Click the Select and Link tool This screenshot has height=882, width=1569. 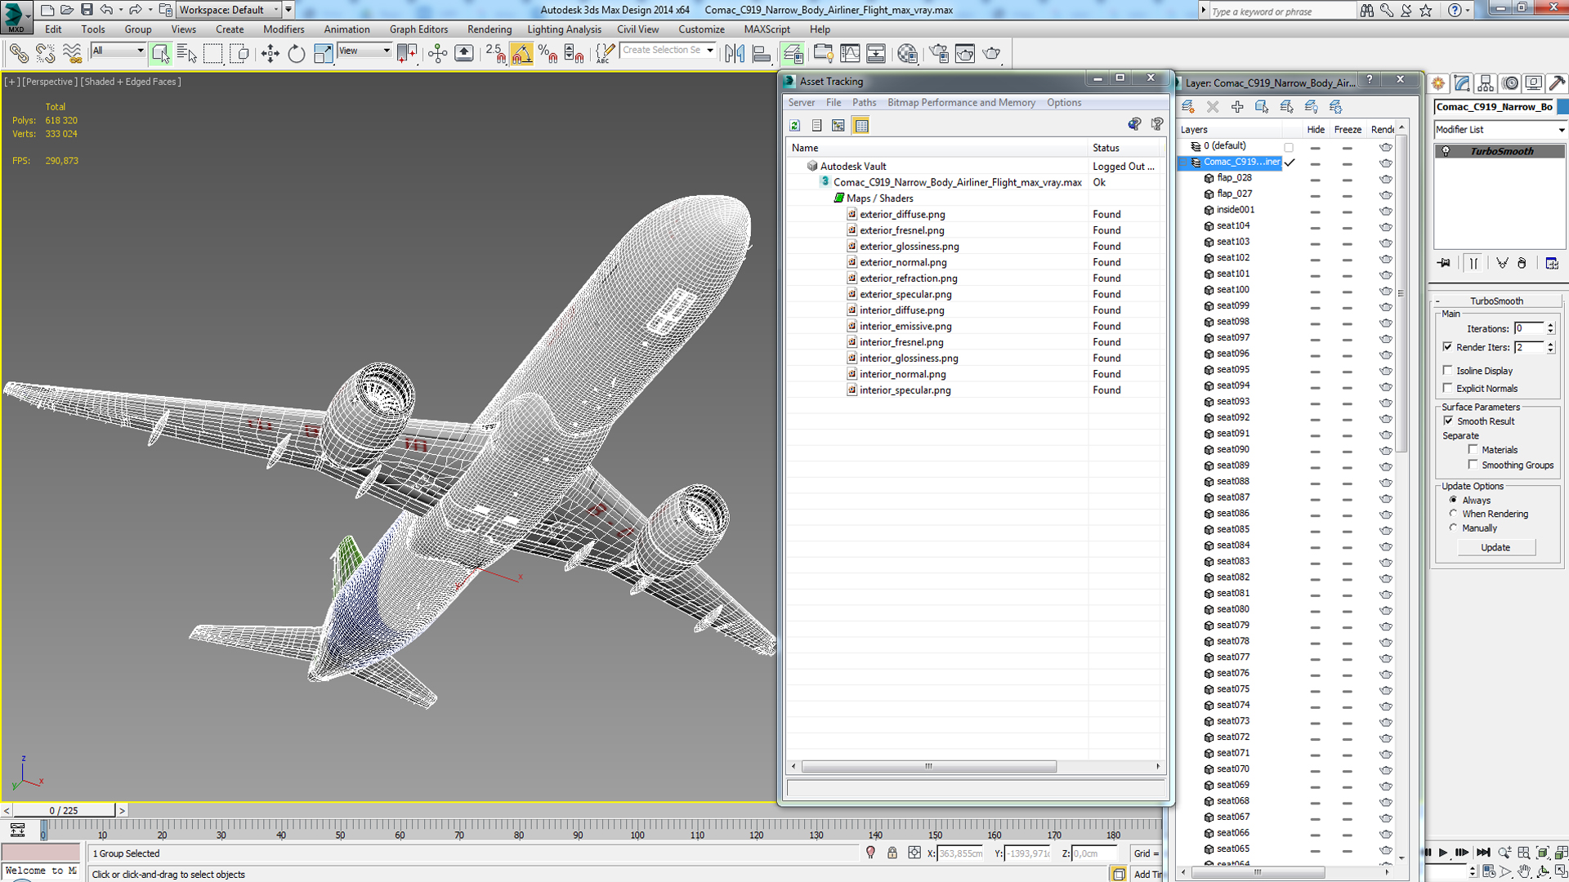click(x=18, y=54)
